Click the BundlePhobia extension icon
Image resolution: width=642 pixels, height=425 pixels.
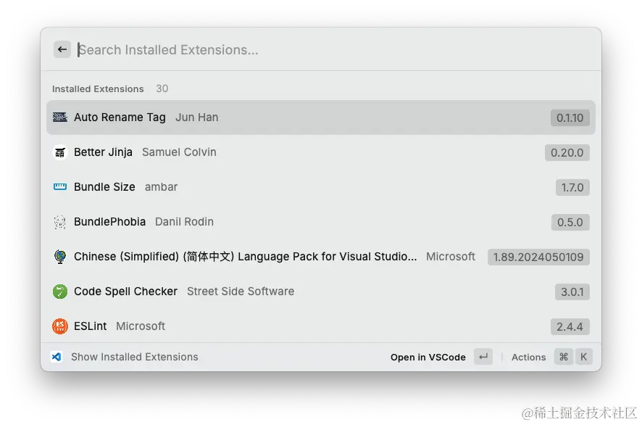[x=60, y=222]
